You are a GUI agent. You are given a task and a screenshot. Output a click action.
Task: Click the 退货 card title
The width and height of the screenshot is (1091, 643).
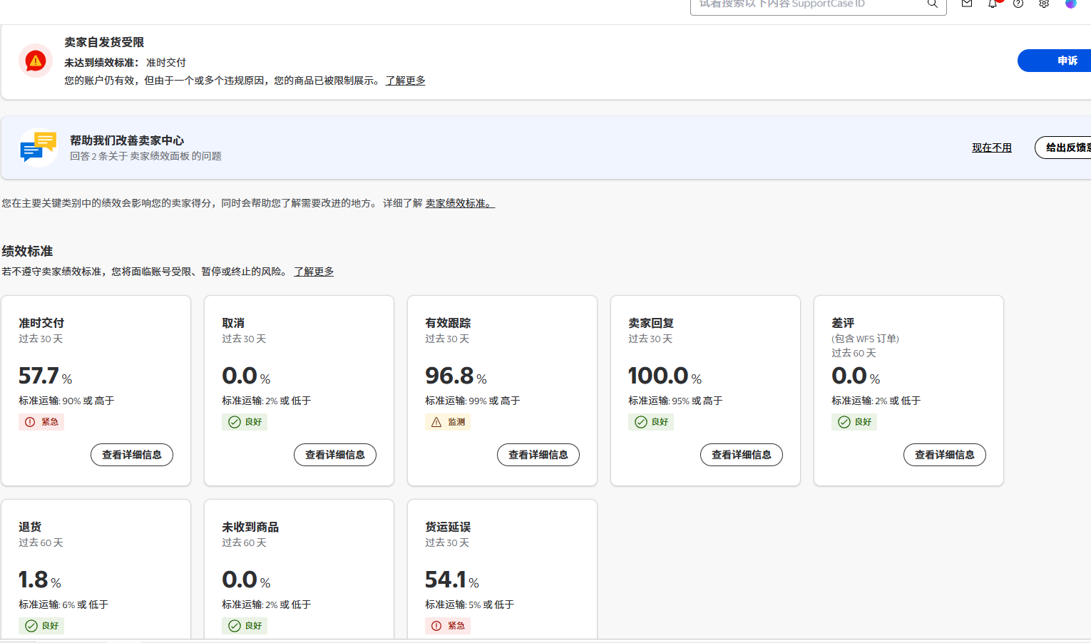pos(30,527)
